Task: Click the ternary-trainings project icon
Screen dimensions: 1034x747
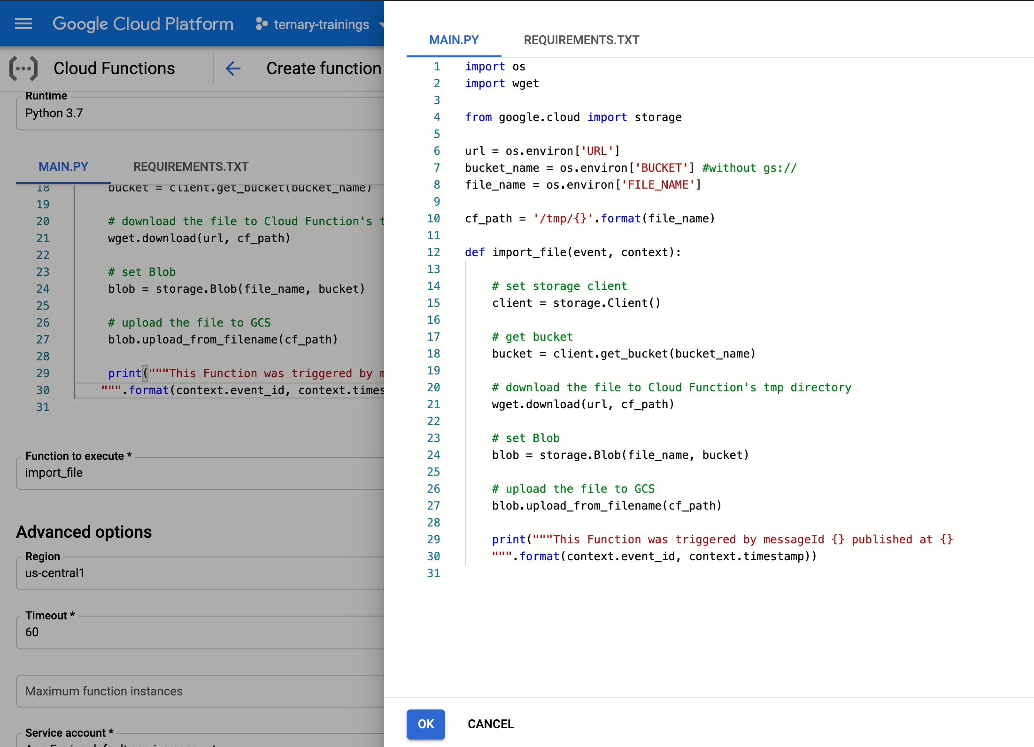Action: coord(262,24)
